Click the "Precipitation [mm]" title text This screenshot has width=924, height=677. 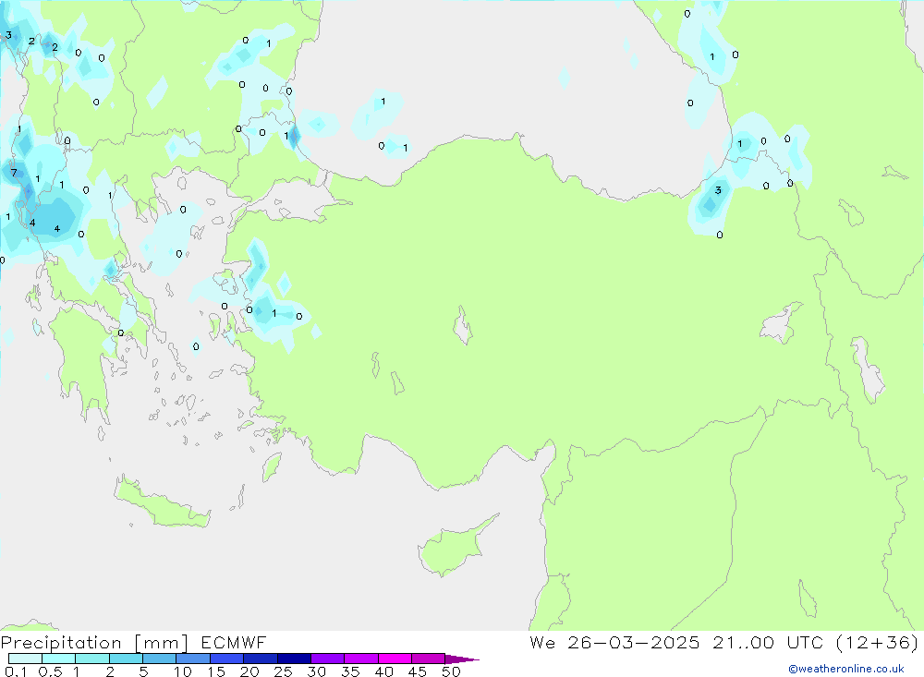pos(94,643)
